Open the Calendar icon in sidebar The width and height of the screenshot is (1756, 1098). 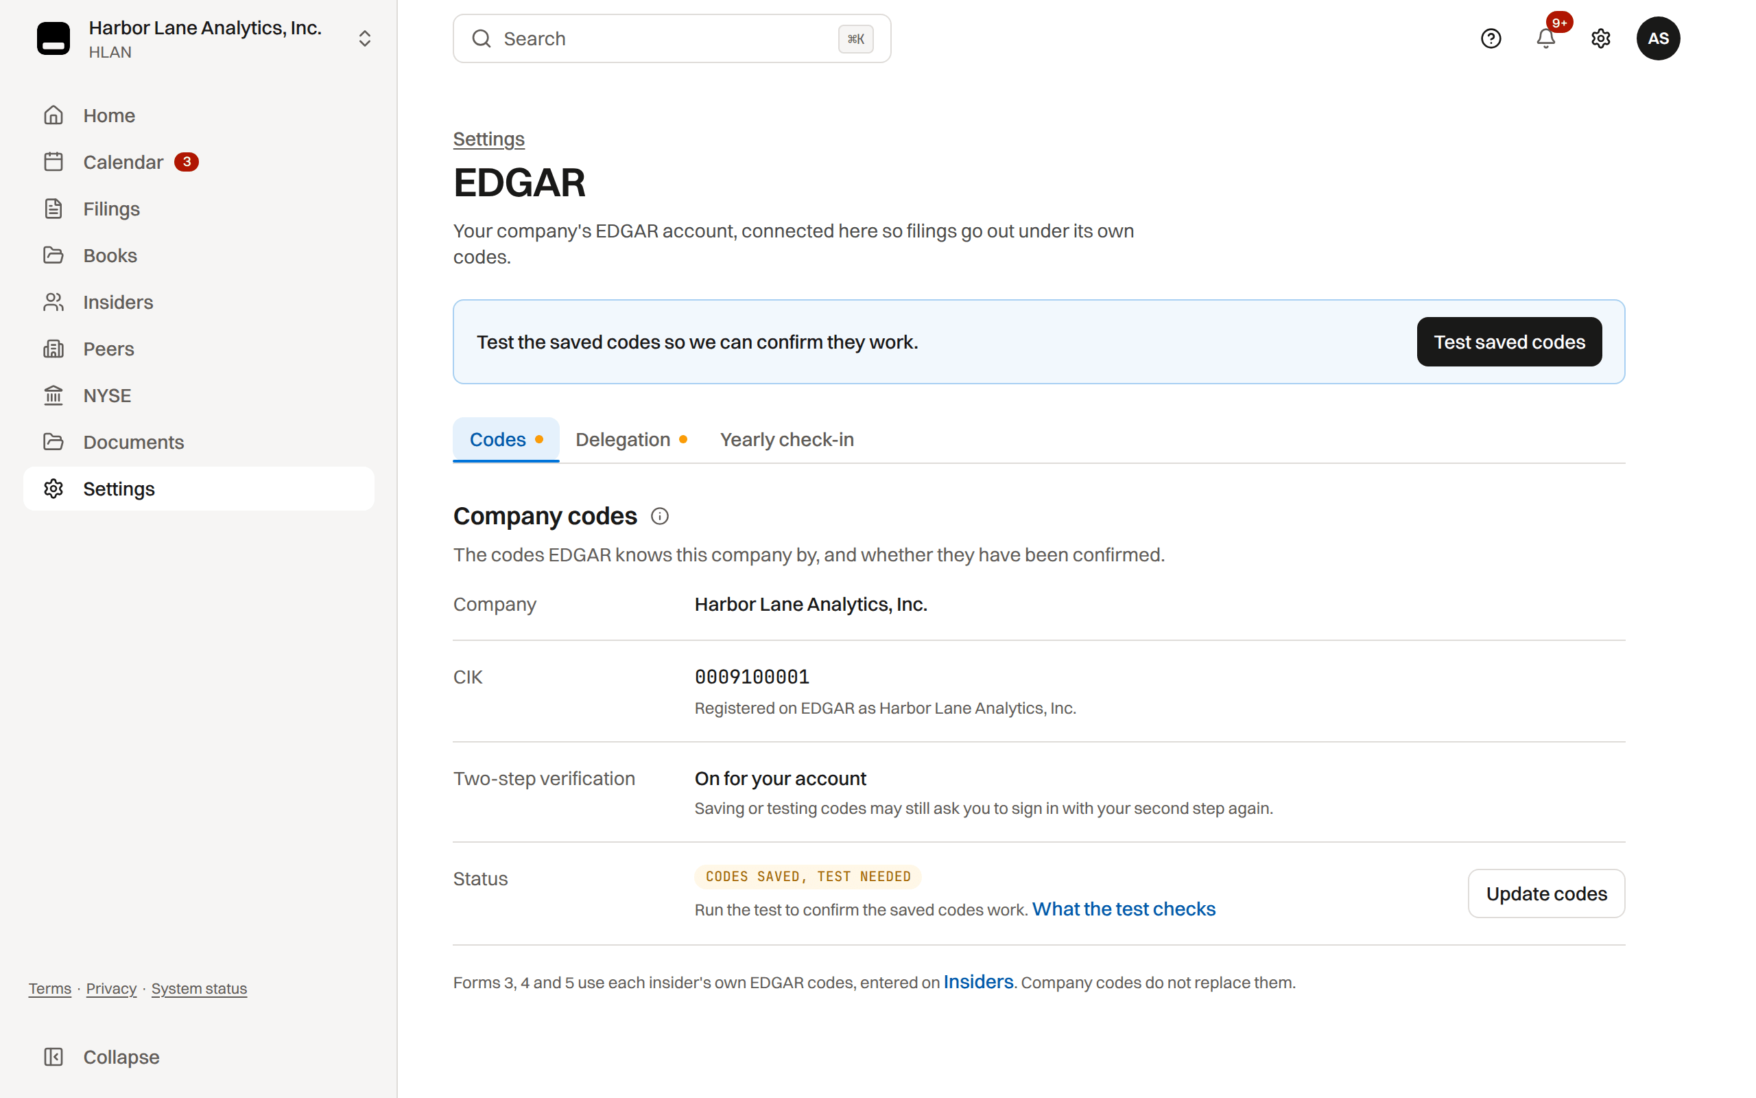click(53, 162)
